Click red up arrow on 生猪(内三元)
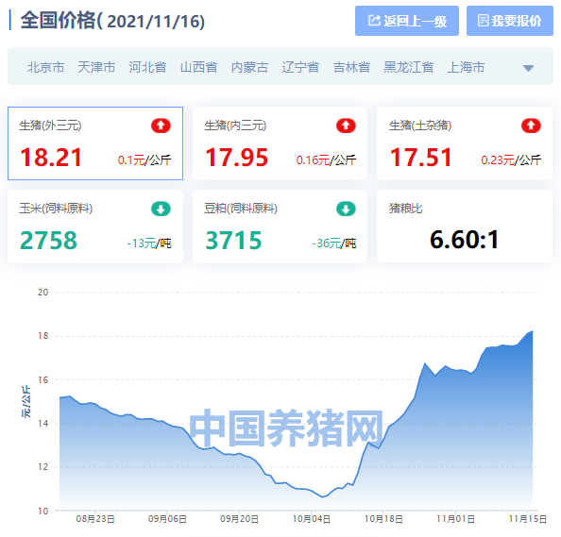561x537 pixels. point(346,126)
